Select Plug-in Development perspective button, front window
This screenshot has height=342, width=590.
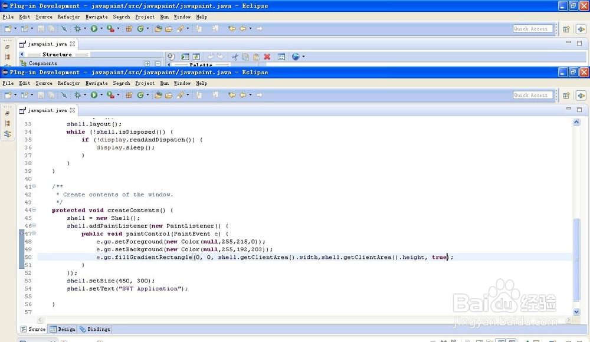pos(581,96)
